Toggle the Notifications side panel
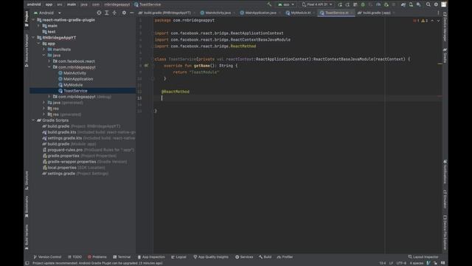 (445, 171)
